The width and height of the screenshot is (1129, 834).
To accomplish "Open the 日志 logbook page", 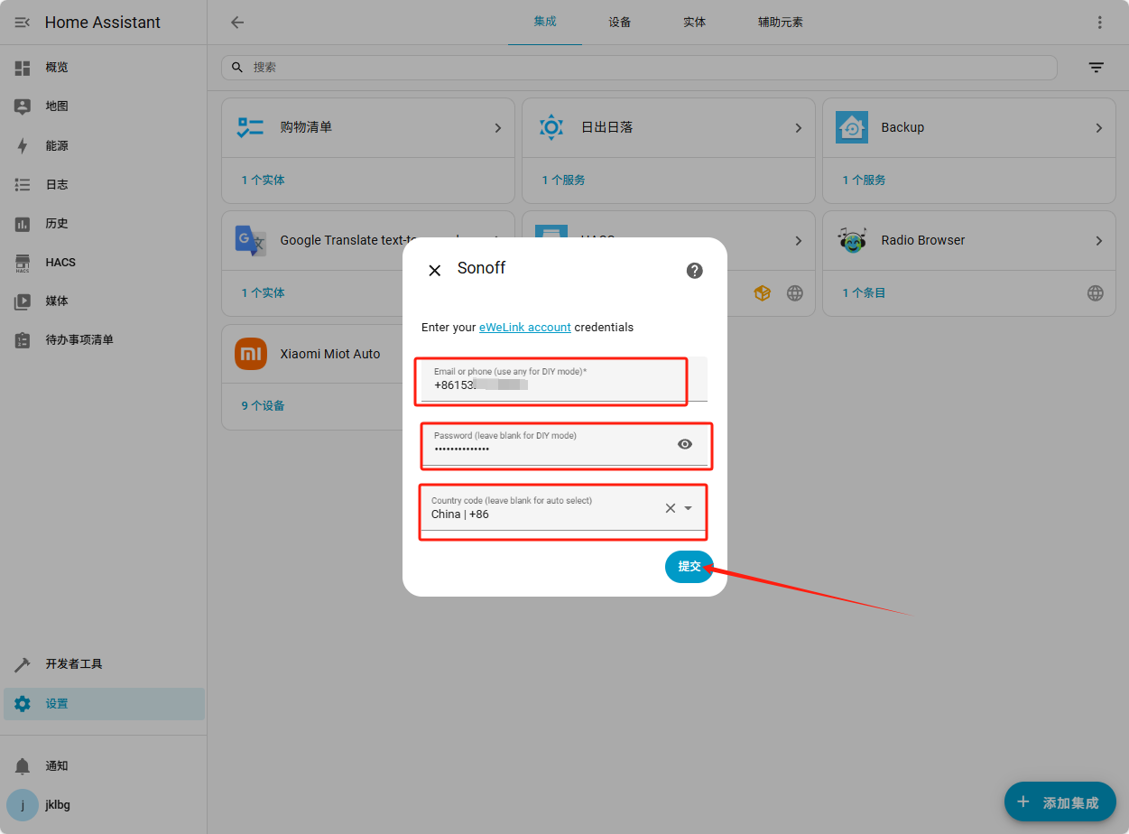I will tap(104, 184).
